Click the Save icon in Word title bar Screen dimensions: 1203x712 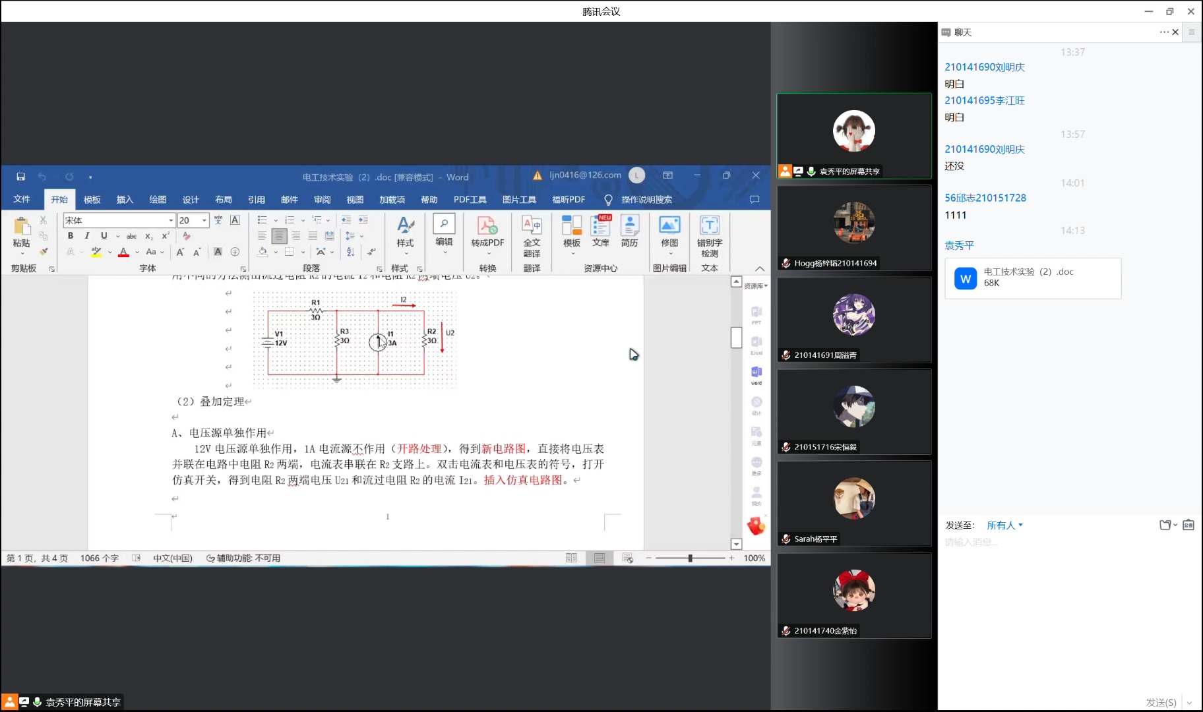[20, 177]
